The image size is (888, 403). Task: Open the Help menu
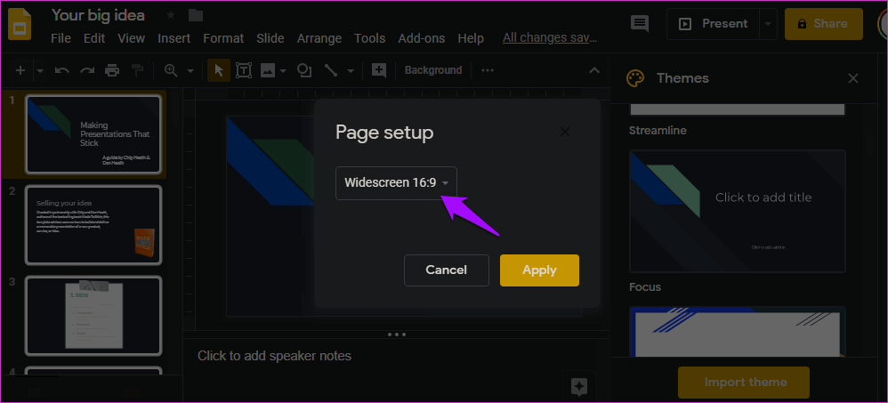pyautogui.click(x=471, y=38)
